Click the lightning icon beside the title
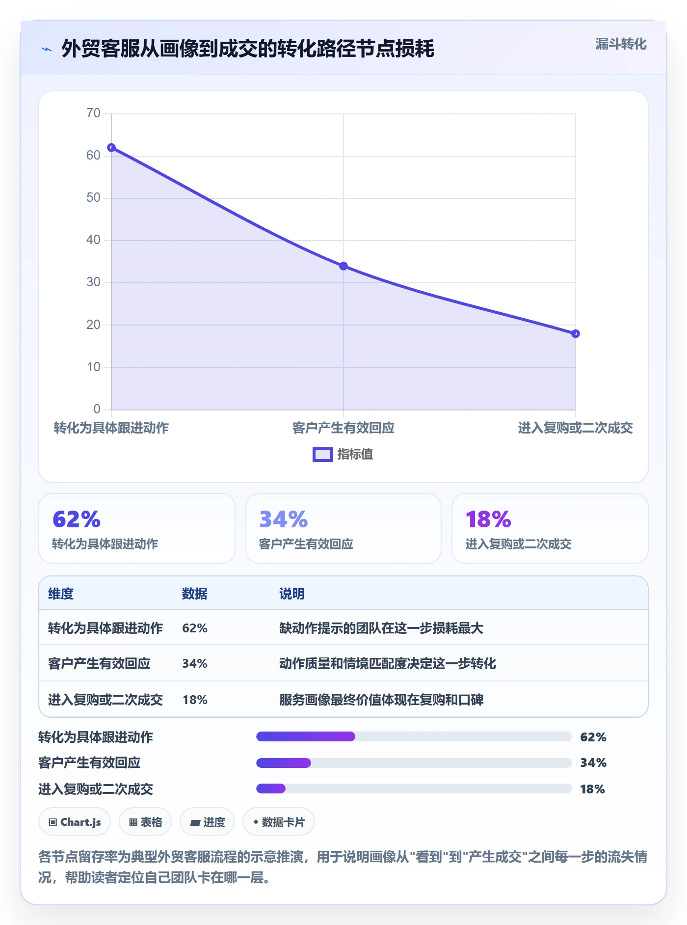The image size is (687, 925). click(47, 49)
